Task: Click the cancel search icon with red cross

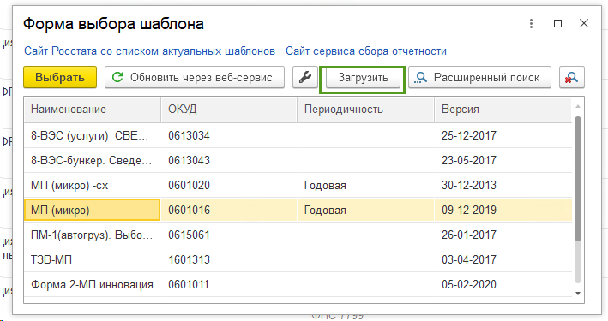Action: pos(571,77)
